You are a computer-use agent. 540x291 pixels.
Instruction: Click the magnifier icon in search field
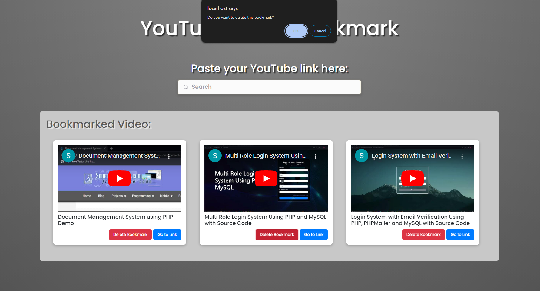pyautogui.click(x=186, y=87)
